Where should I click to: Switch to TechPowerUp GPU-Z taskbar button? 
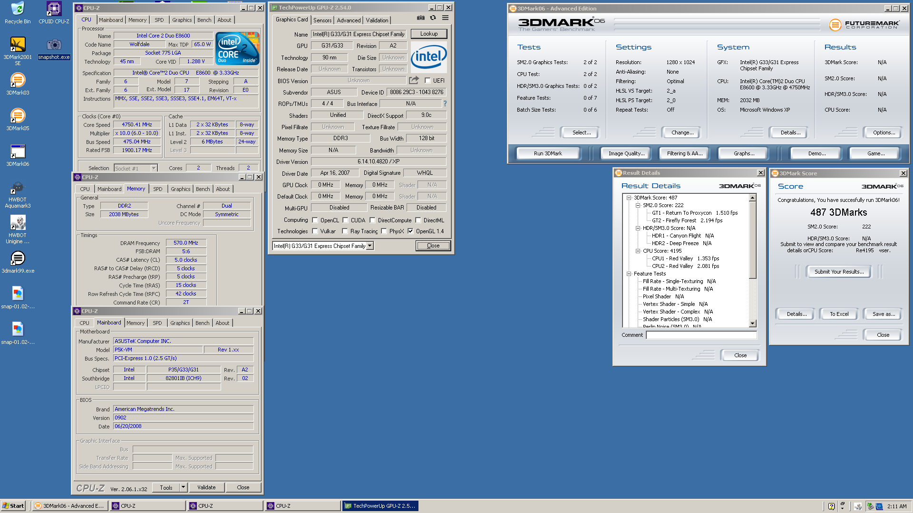click(380, 506)
